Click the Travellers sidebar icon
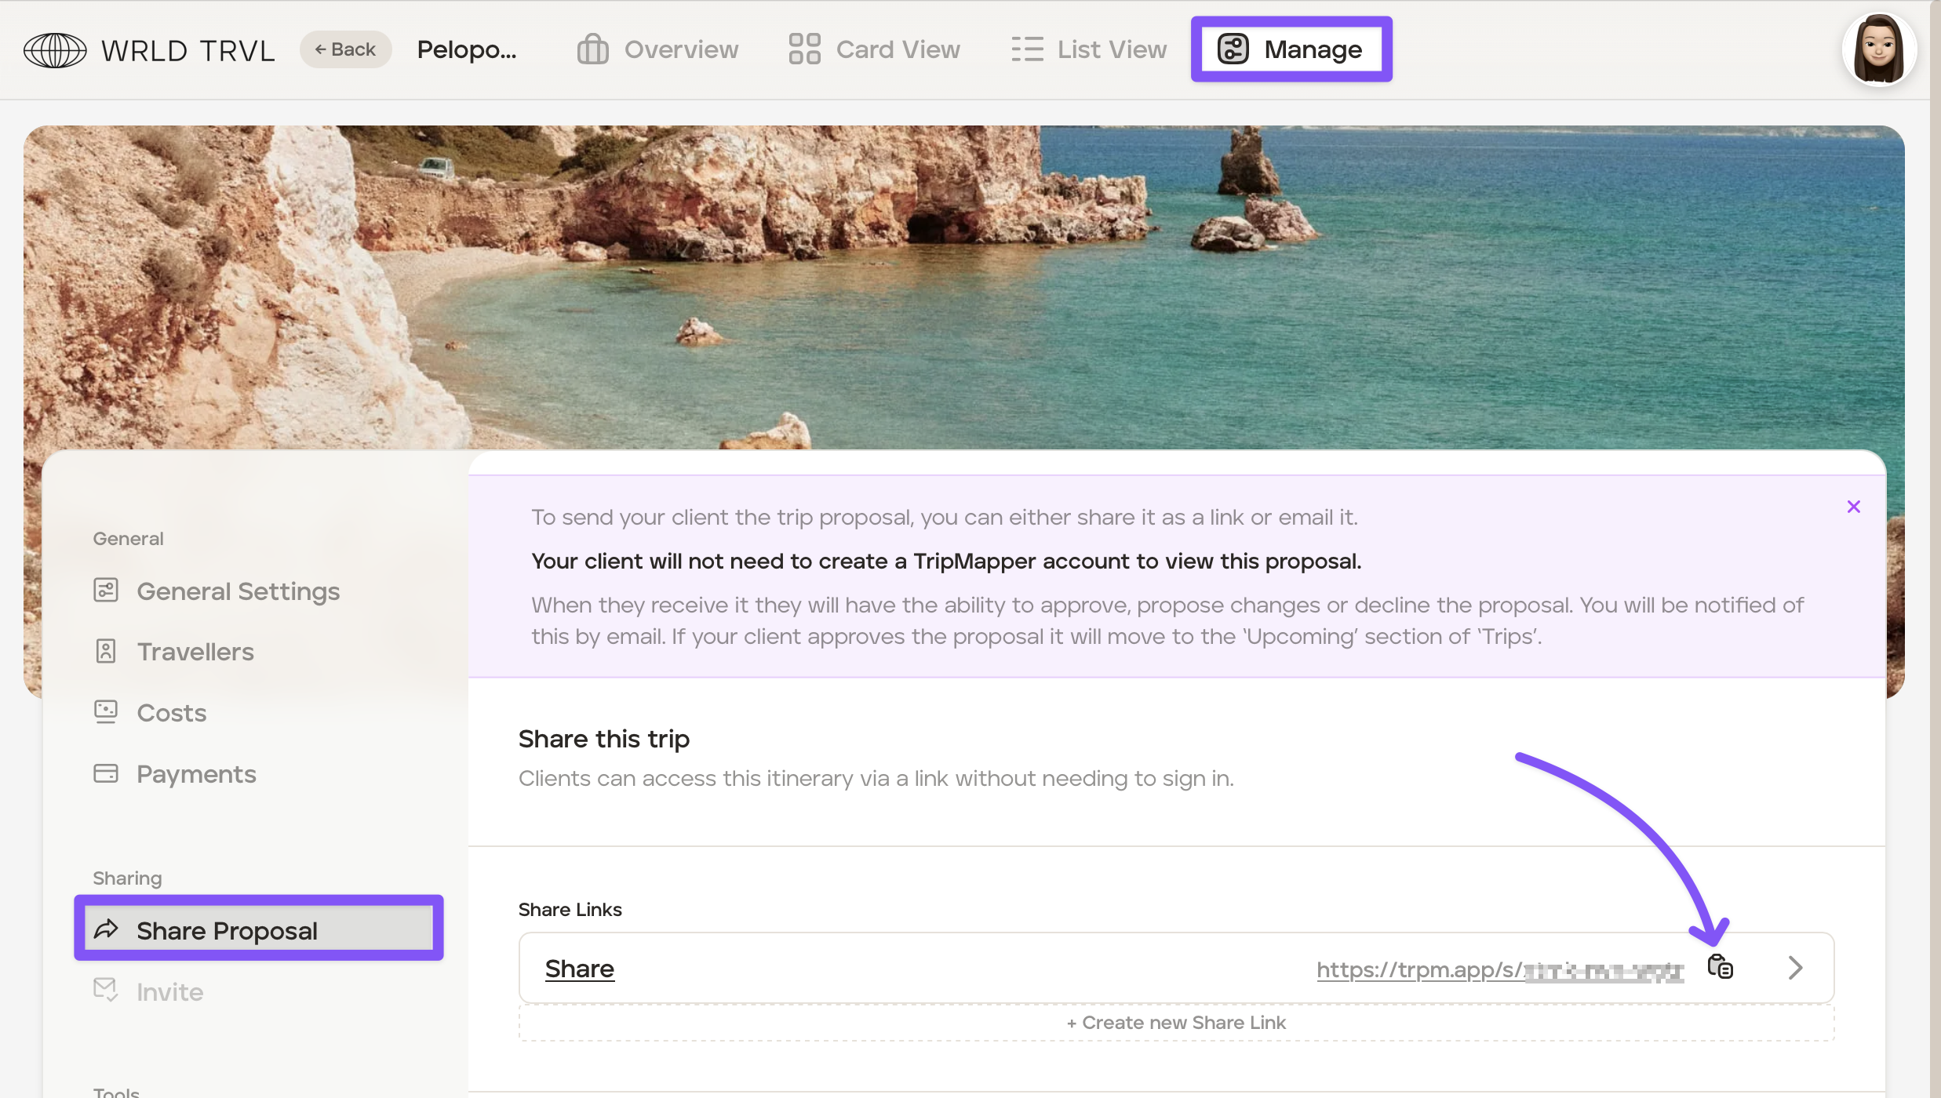The image size is (1941, 1098). tap(106, 652)
